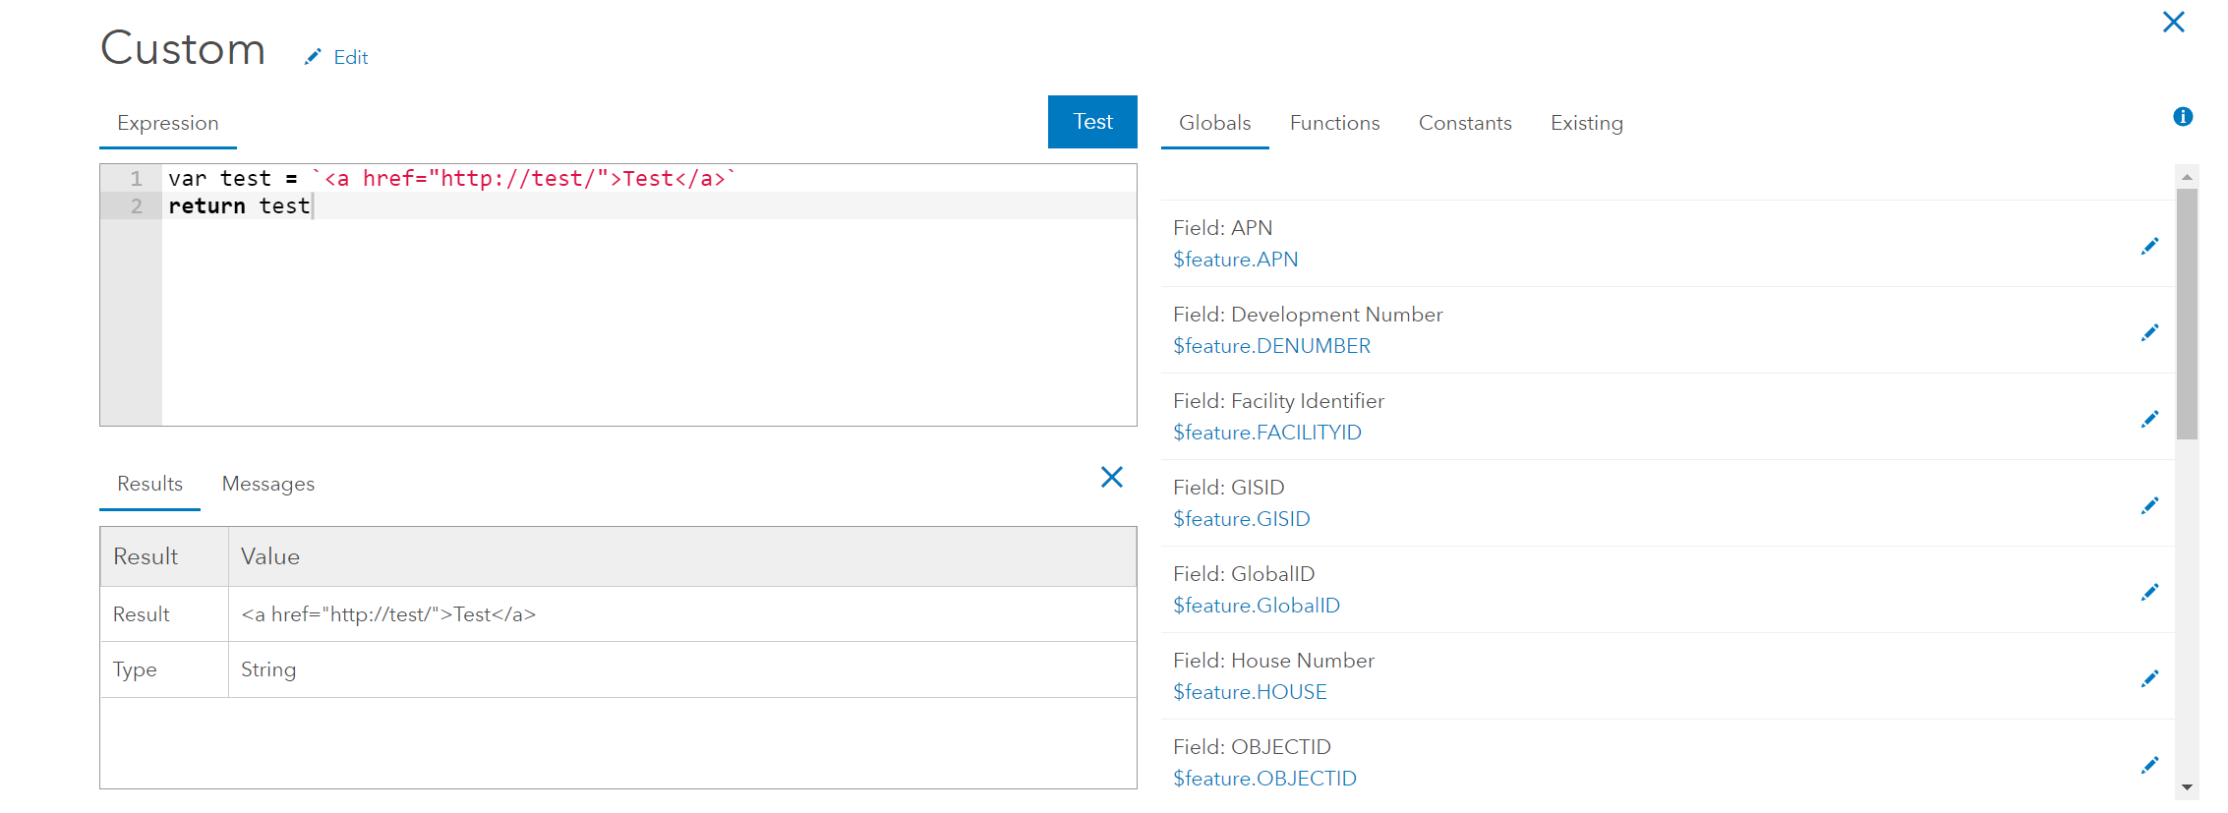This screenshot has width=2228, height=813.
Task: Switch to the Messages tab
Action: point(267,484)
